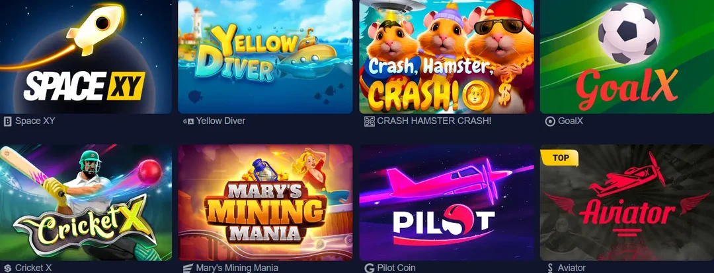Launch Mary's Mining Mania game tile
714x273 pixels.
[265, 202]
